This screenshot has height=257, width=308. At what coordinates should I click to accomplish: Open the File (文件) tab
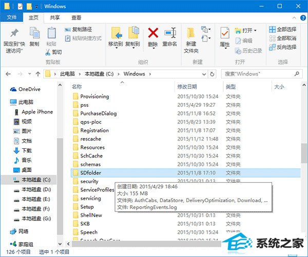click(x=12, y=17)
